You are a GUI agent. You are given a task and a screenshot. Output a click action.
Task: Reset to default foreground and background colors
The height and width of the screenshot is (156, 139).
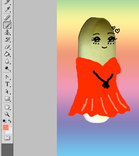pyautogui.click(x=4, y=121)
